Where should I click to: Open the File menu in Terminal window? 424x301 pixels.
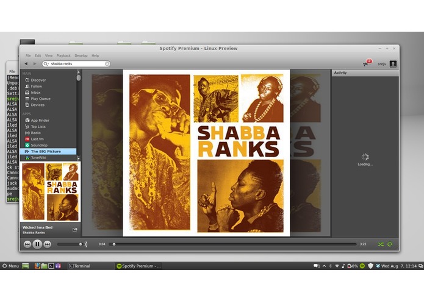click(12, 71)
